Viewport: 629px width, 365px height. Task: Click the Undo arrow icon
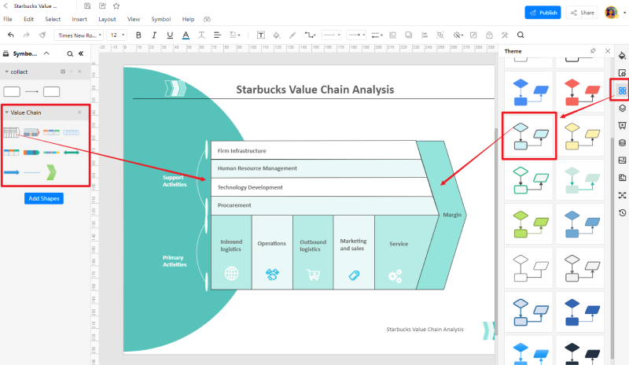11,35
